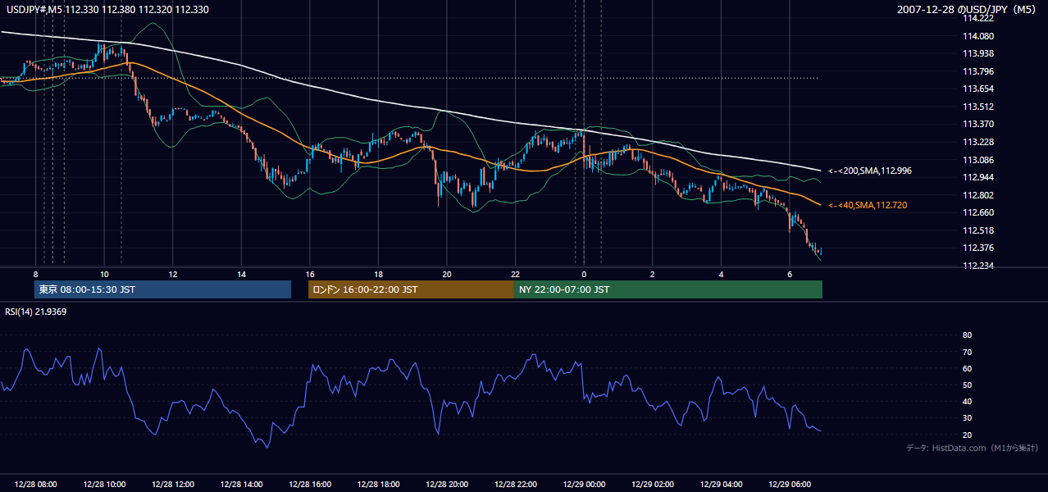The image size is (1048, 492).
Task: Click bottom time label 12/28 08:00
Action: pyautogui.click(x=36, y=485)
